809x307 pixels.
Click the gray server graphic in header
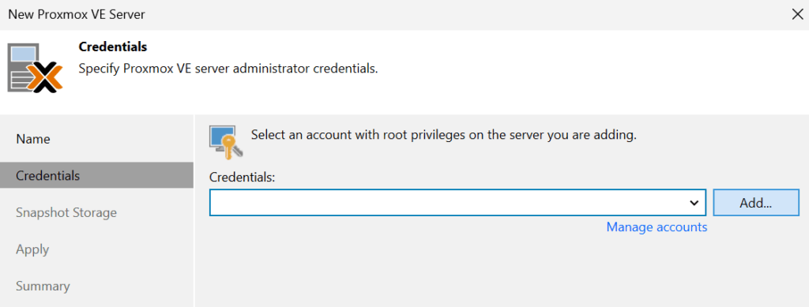coord(24,67)
